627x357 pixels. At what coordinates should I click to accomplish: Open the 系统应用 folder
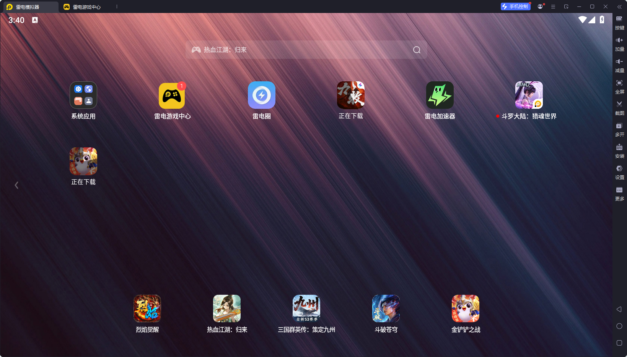83,95
